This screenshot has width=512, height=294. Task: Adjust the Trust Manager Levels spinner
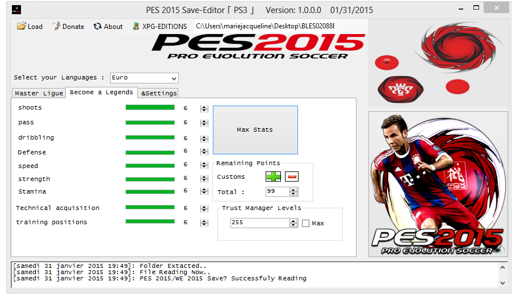click(x=293, y=223)
